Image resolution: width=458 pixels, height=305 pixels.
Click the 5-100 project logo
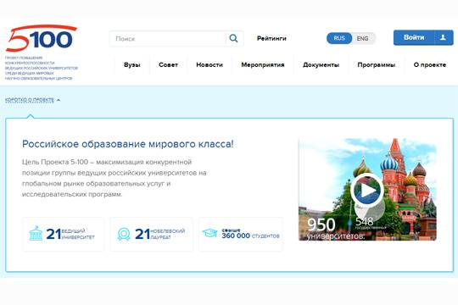click(42, 37)
